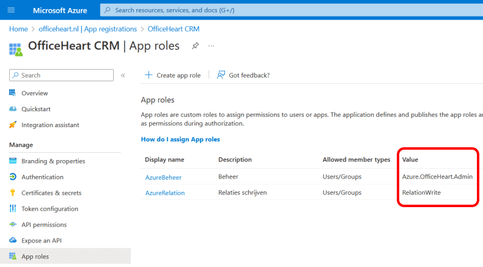
Task: Open the hamburger portal menu
Action: (x=11, y=10)
